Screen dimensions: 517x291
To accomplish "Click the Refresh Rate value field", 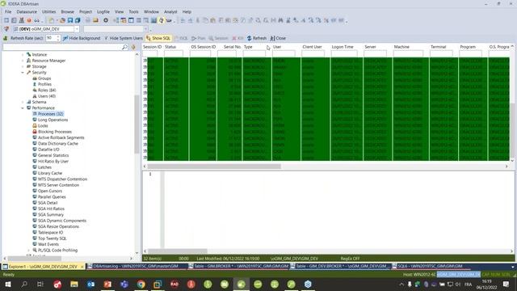I will coord(51,38).
